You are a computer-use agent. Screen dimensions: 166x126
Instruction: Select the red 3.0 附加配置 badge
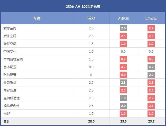pos(123,75)
